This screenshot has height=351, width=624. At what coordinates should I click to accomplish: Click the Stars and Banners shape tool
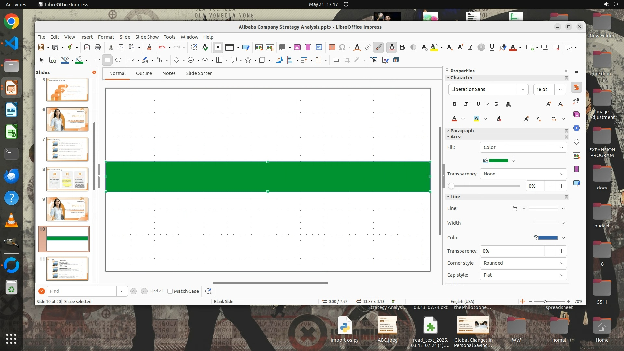tap(248, 60)
